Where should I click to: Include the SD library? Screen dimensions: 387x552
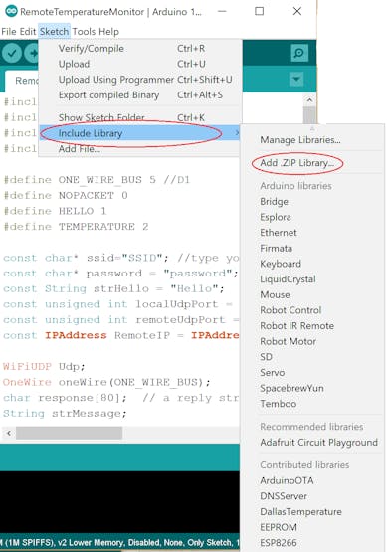[x=266, y=357]
